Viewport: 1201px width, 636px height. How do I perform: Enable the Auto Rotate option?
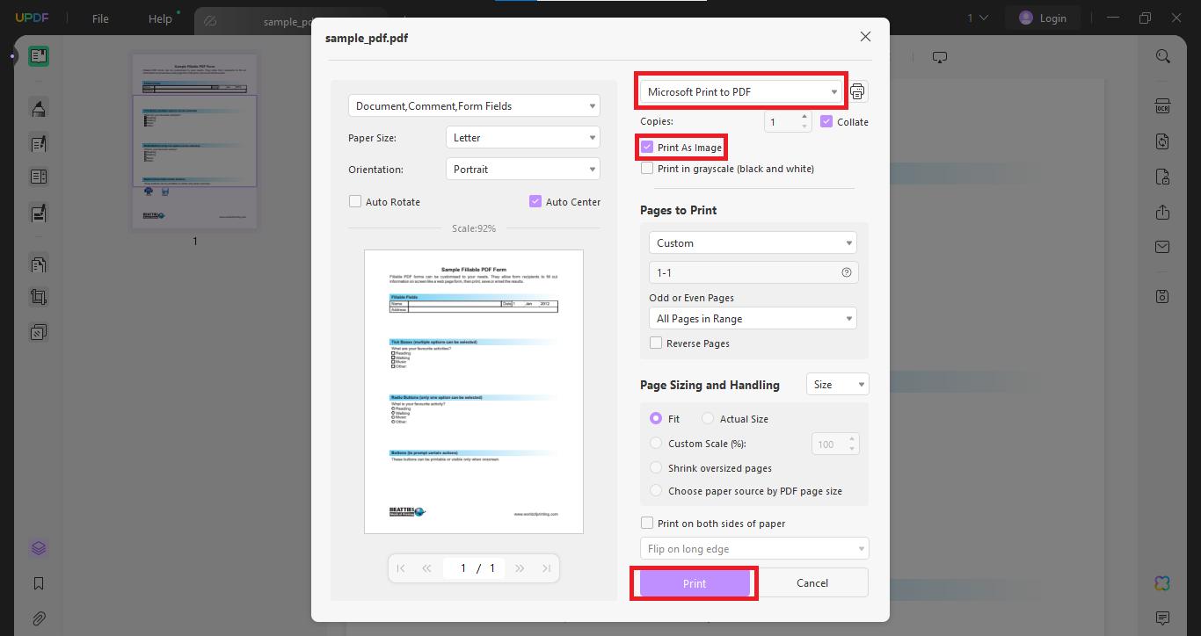pyautogui.click(x=355, y=201)
